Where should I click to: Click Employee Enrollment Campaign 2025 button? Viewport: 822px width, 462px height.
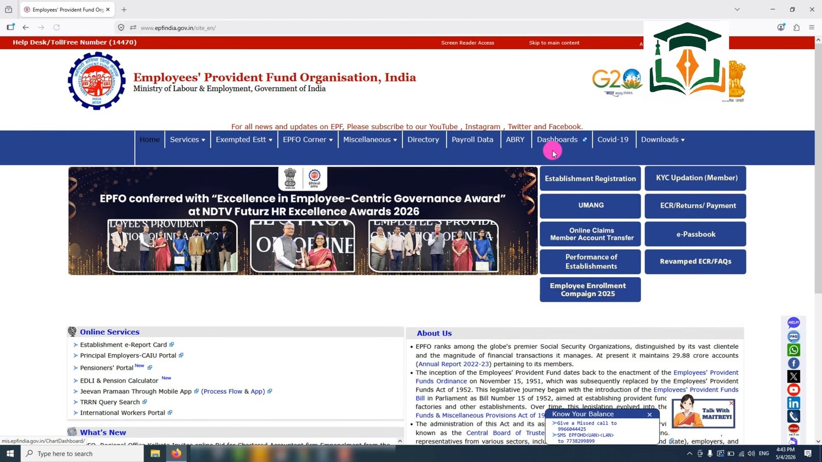click(590, 290)
